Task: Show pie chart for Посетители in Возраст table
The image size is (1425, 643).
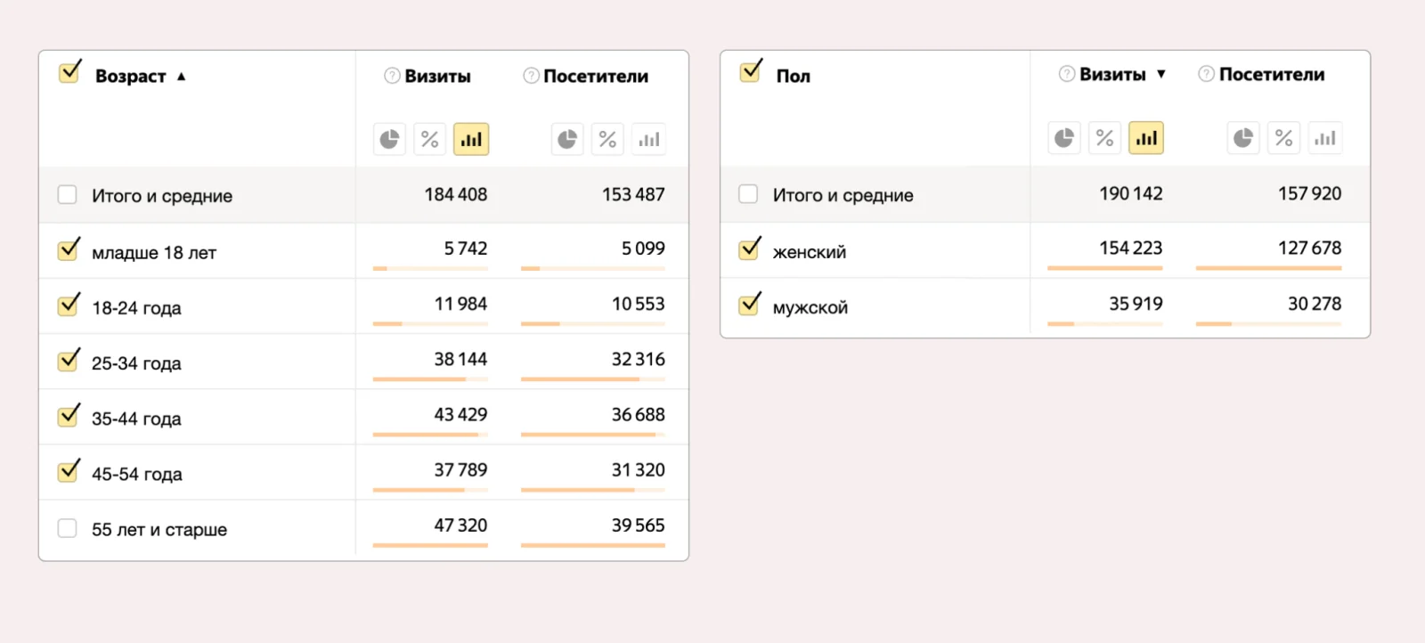Action: coord(567,139)
